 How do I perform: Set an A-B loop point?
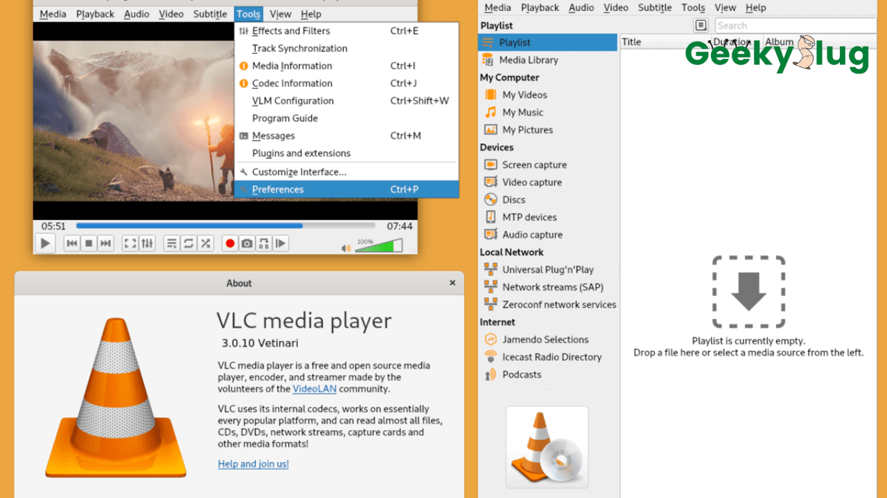pyautogui.click(x=264, y=243)
